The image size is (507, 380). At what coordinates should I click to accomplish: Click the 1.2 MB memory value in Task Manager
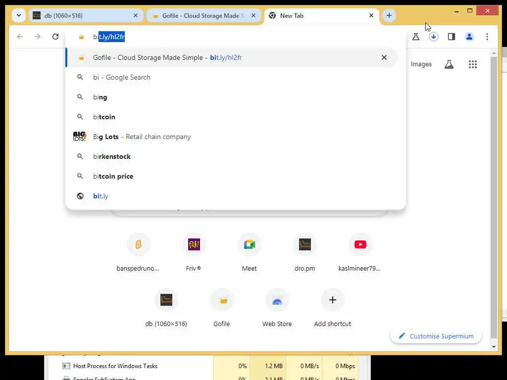tap(273, 366)
